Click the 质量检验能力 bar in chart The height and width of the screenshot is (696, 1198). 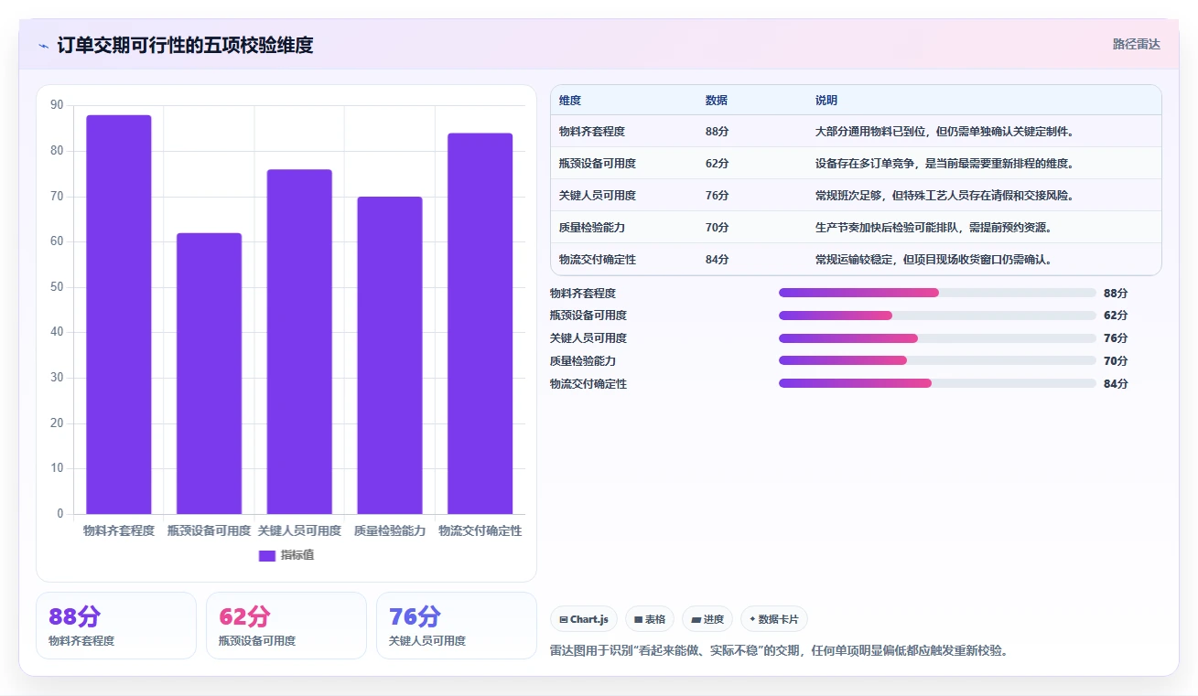(x=390, y=356)
